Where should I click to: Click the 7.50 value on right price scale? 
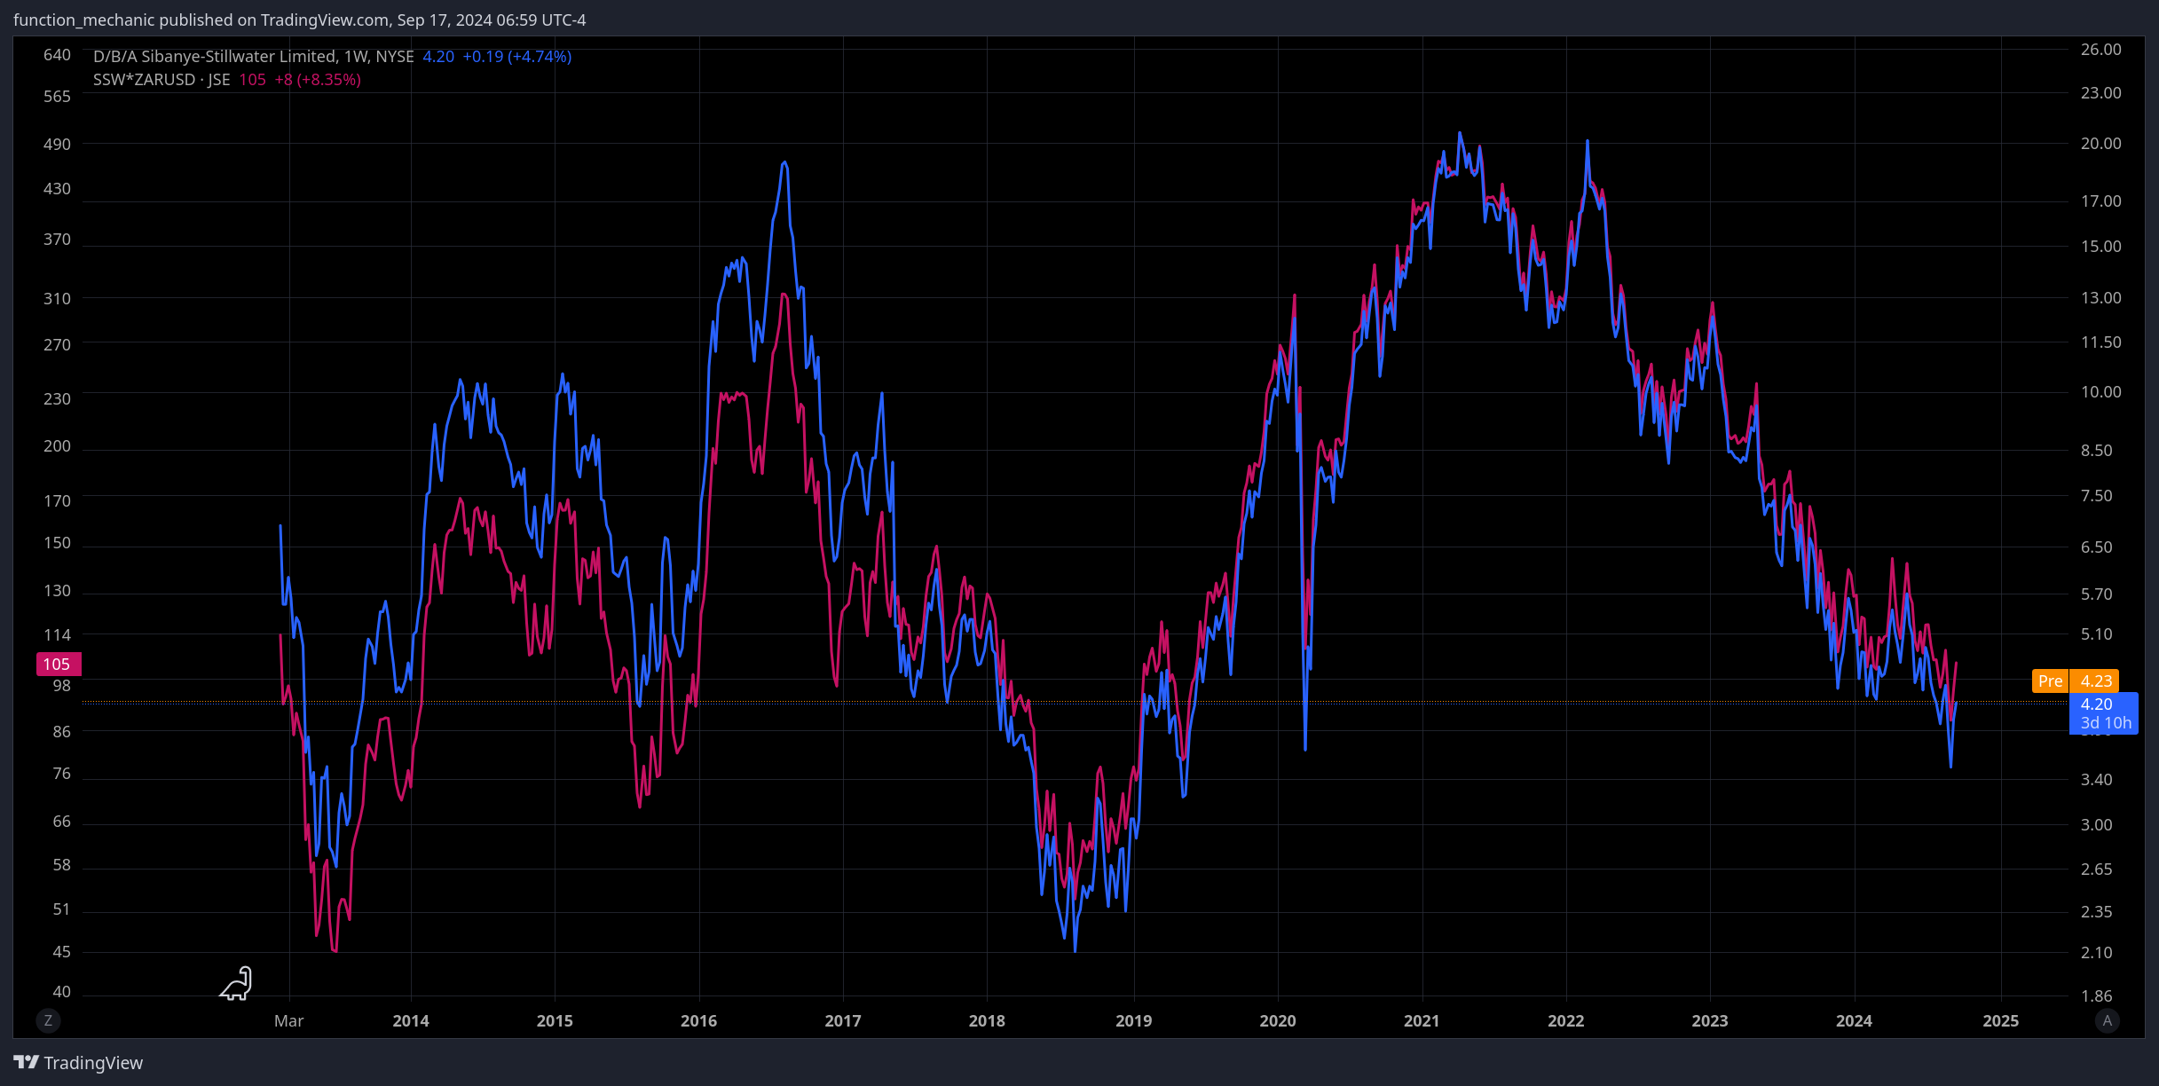coord(2097,495)
